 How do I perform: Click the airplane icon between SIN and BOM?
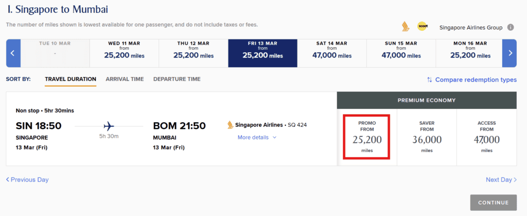coord(109,126)
